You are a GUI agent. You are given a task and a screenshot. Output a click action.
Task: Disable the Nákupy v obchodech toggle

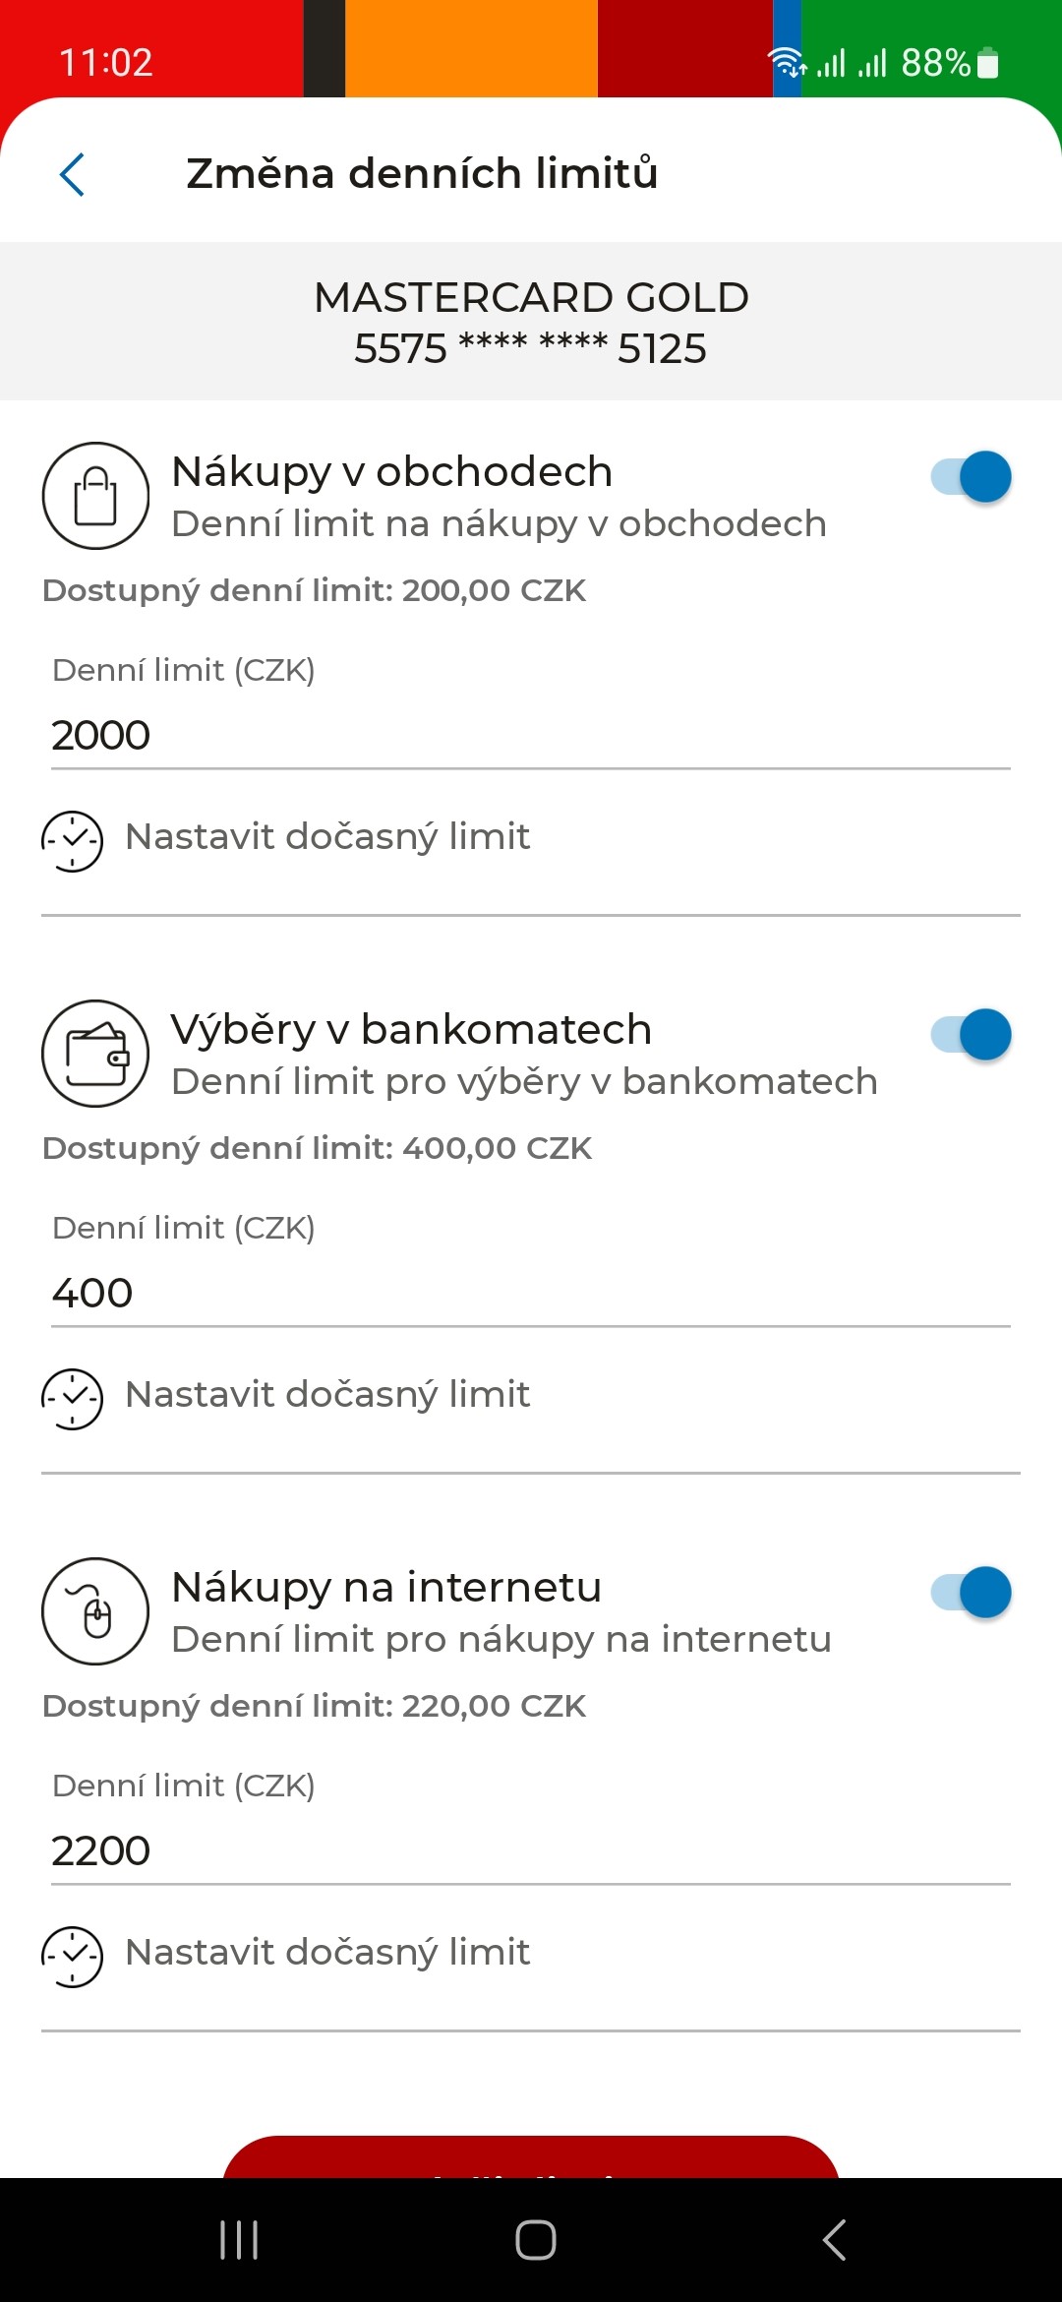971,477
